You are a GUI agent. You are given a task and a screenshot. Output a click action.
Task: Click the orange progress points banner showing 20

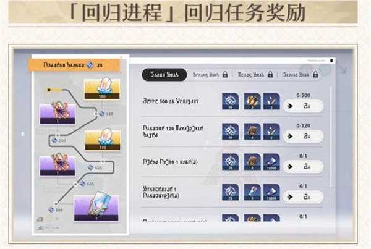click(x=74, y=65)
